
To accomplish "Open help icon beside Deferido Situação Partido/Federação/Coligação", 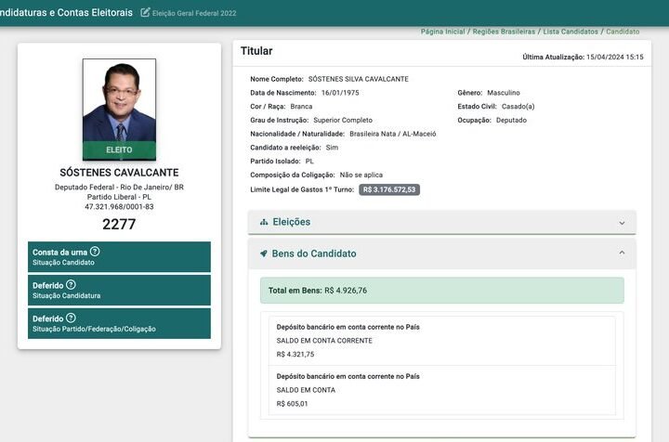I will [x=71, y=318].
